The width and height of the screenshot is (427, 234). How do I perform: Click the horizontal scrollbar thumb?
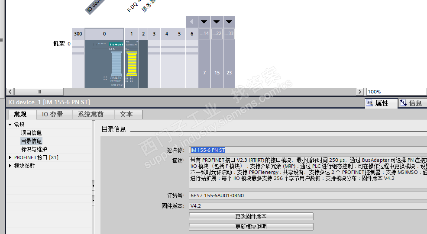pyautogui.click(x=39, y=92)
